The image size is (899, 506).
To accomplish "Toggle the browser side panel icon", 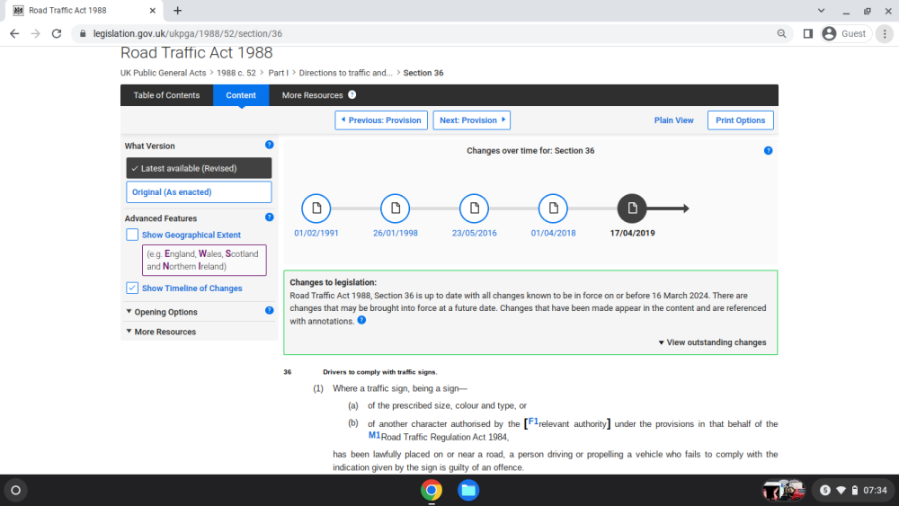I will click(808, 34).
